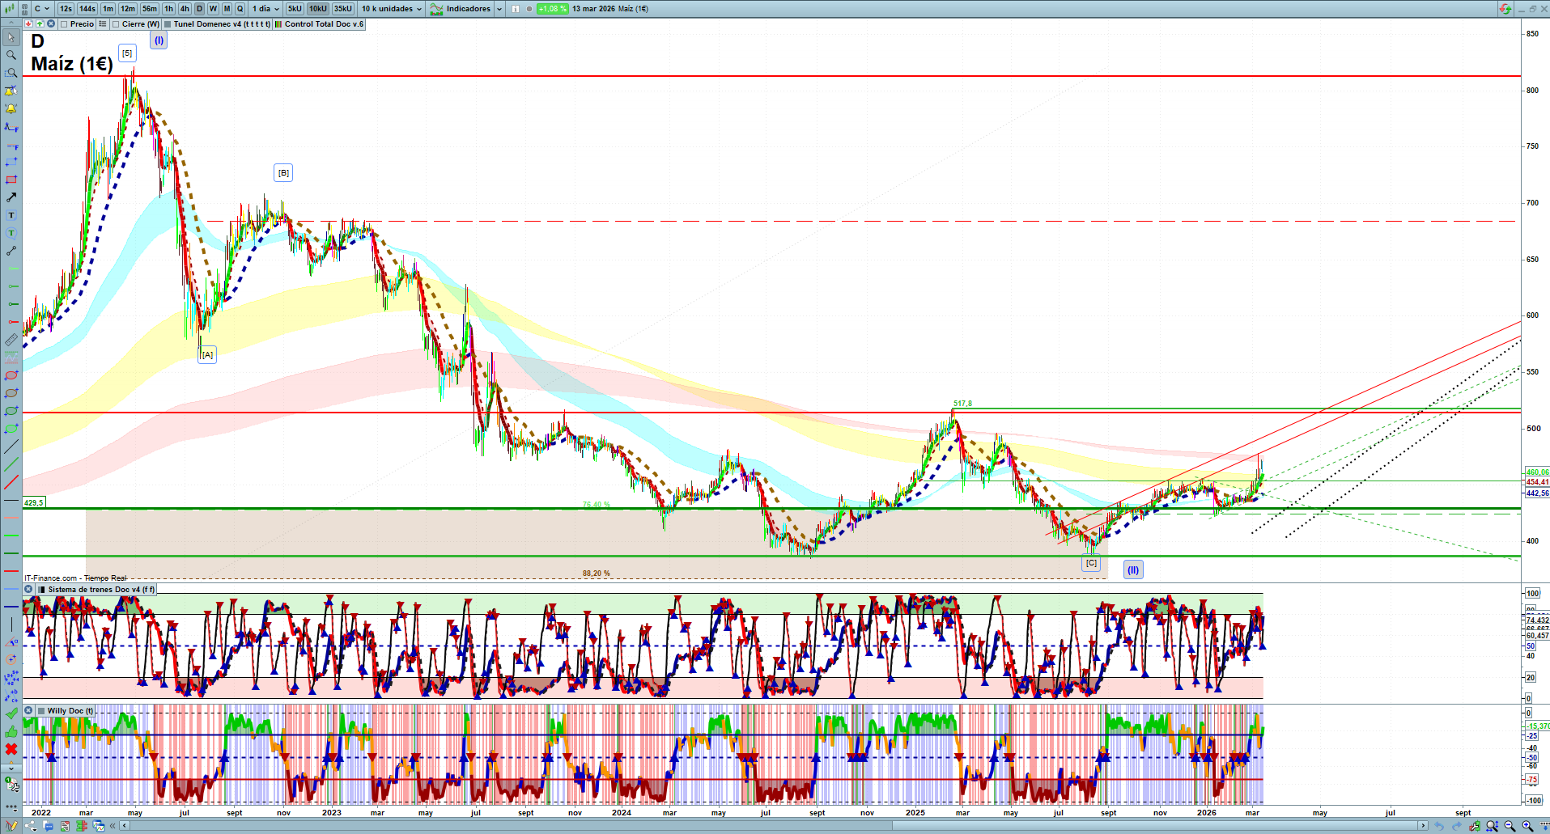Pick the brown ellipse drawing tool
The image size is (1550, 834).
point(11,393)
